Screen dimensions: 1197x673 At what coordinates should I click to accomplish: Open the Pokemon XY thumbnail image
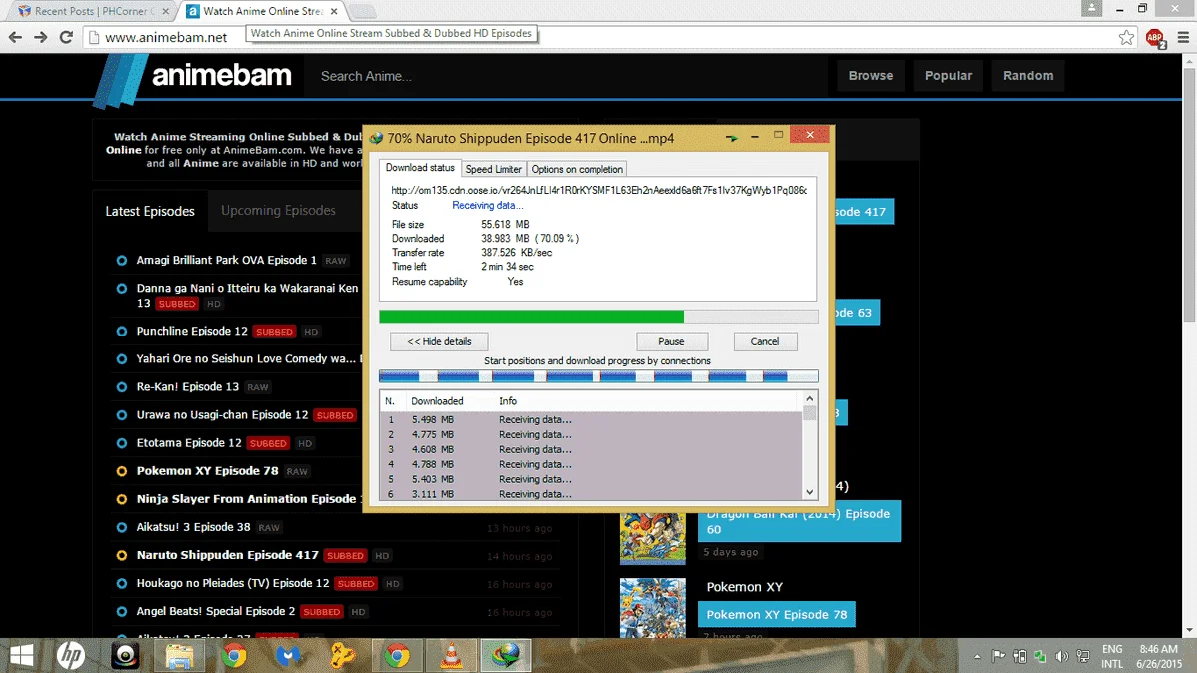[x=652, y=608]
